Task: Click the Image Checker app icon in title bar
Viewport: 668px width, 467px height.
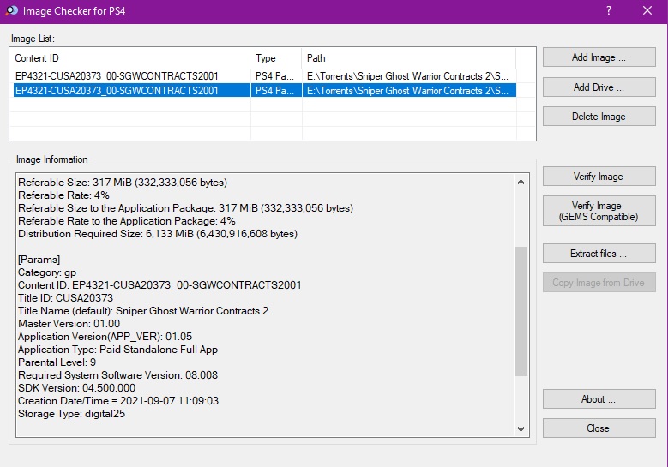Action: pyautogui.click(x=12, y=10)
